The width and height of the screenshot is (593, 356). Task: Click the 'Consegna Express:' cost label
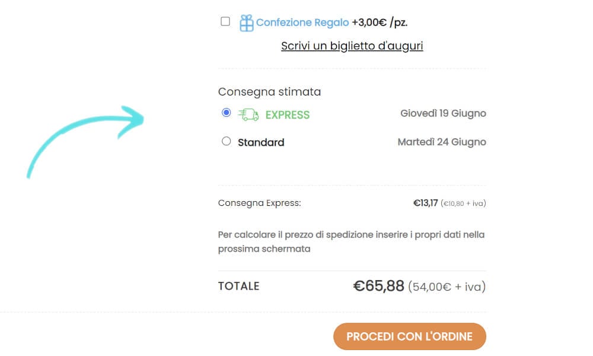pos(259,202)
